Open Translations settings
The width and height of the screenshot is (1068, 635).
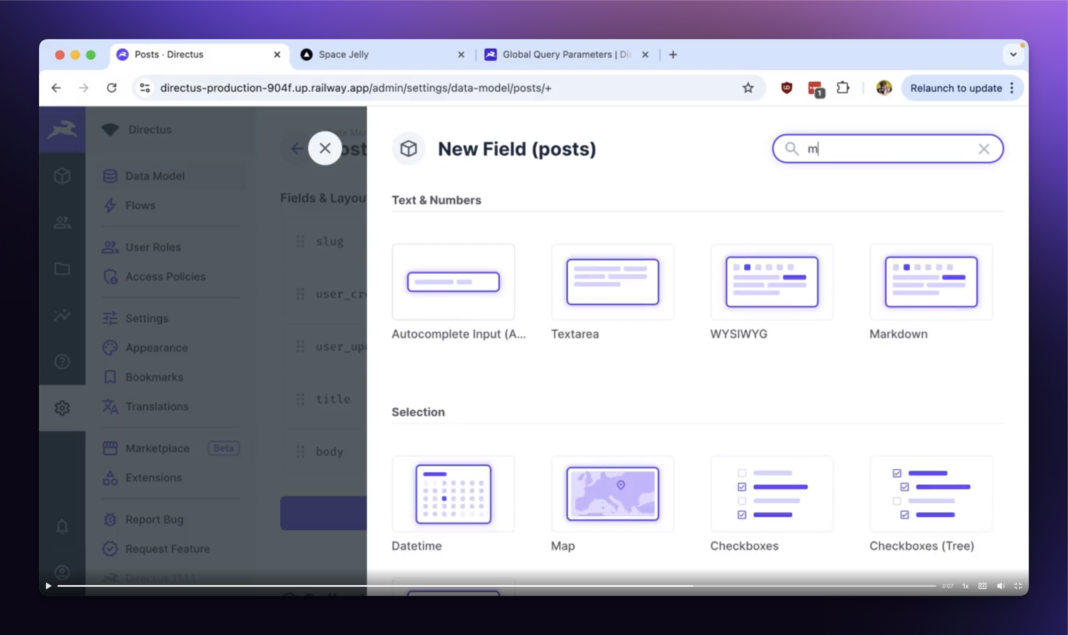(171, 406)
